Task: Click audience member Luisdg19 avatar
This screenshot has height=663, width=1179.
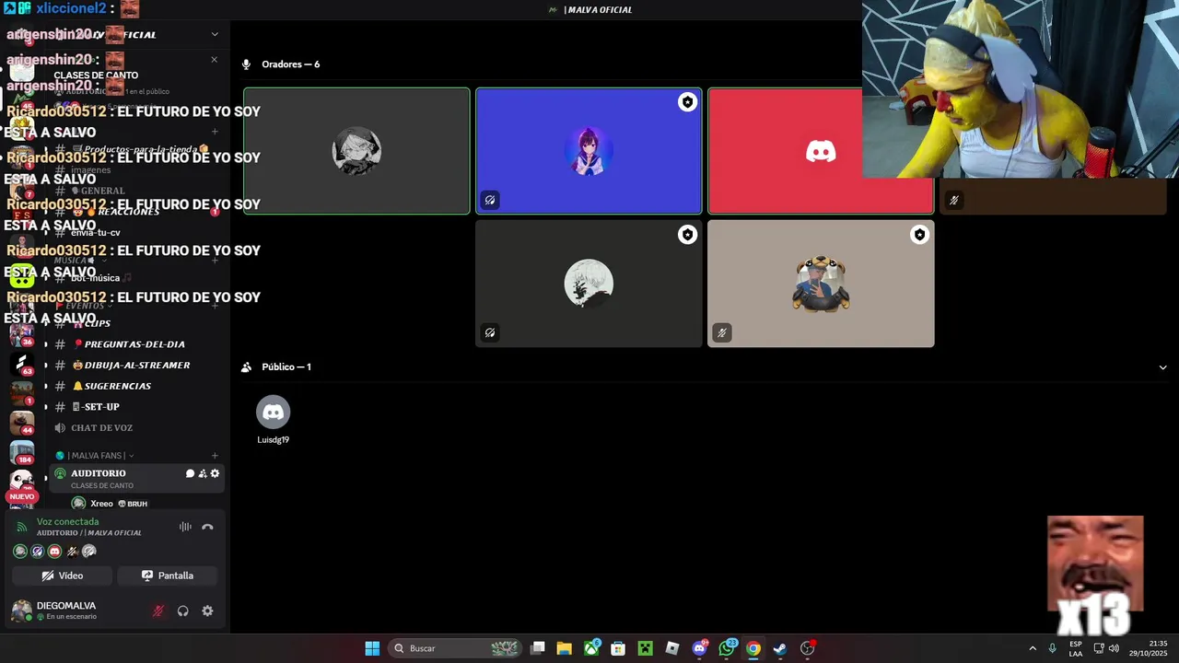Action: click(273, 413)
